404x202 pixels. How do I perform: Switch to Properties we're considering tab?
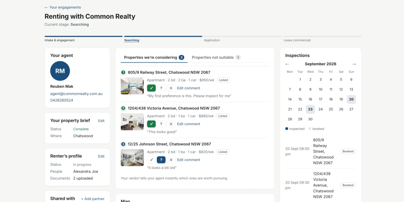(154, 58)
